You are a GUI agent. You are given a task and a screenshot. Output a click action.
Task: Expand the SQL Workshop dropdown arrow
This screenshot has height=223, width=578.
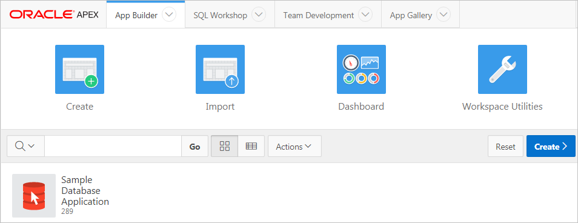(x=259, y=15)
